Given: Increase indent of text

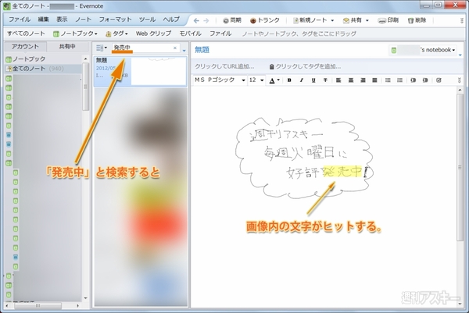Looking at the screenshot, I should point(413,80).
